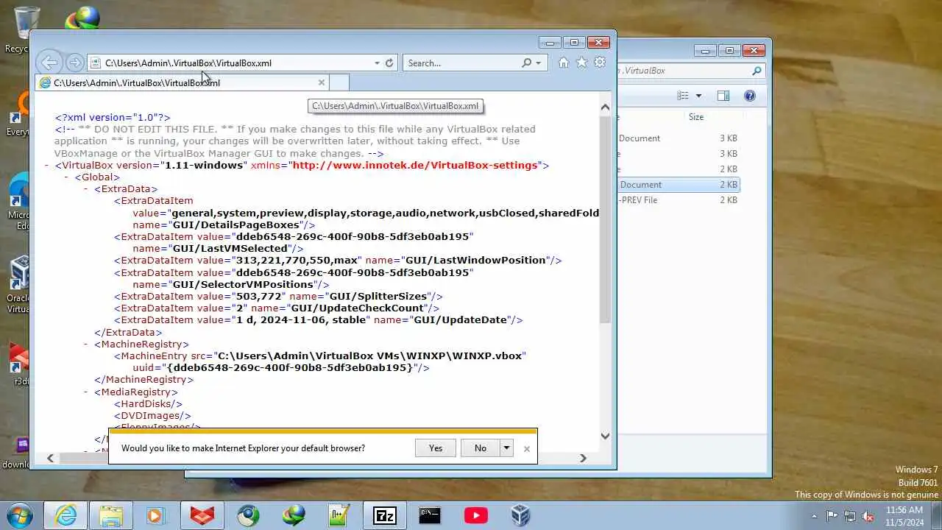Click No on default browser prompt

click(480, 448)
